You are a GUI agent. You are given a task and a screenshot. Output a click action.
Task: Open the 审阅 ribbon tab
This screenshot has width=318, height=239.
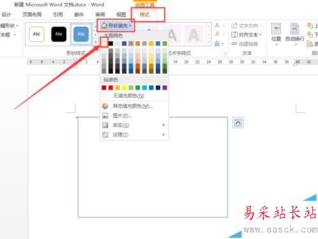click(100, 15)
